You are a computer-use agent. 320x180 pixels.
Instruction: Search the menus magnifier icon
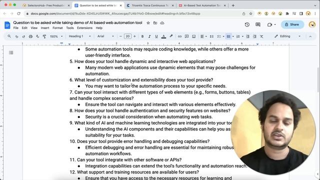point(9,36)
